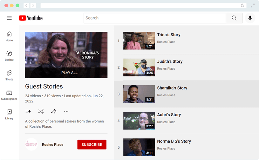Share the playlist using arrow icon

click(x=54, y=111)
